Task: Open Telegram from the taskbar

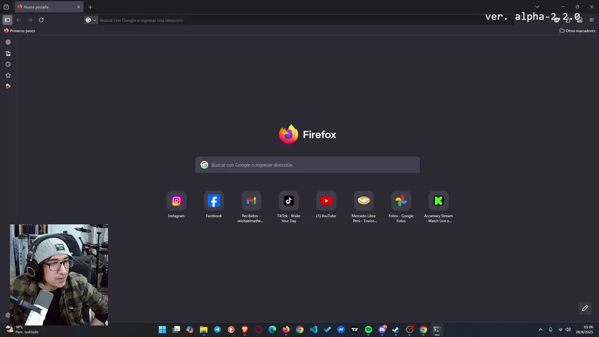Action: [218, 330]
